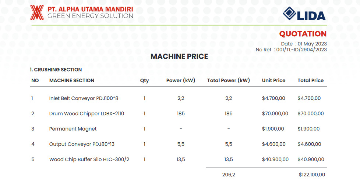Select the Total Power (kW) column header

coord(229,81)
